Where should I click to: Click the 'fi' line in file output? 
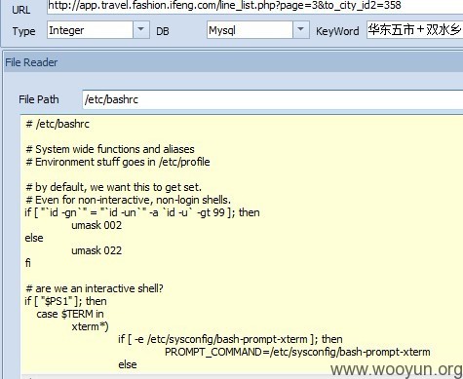point(28,263)
